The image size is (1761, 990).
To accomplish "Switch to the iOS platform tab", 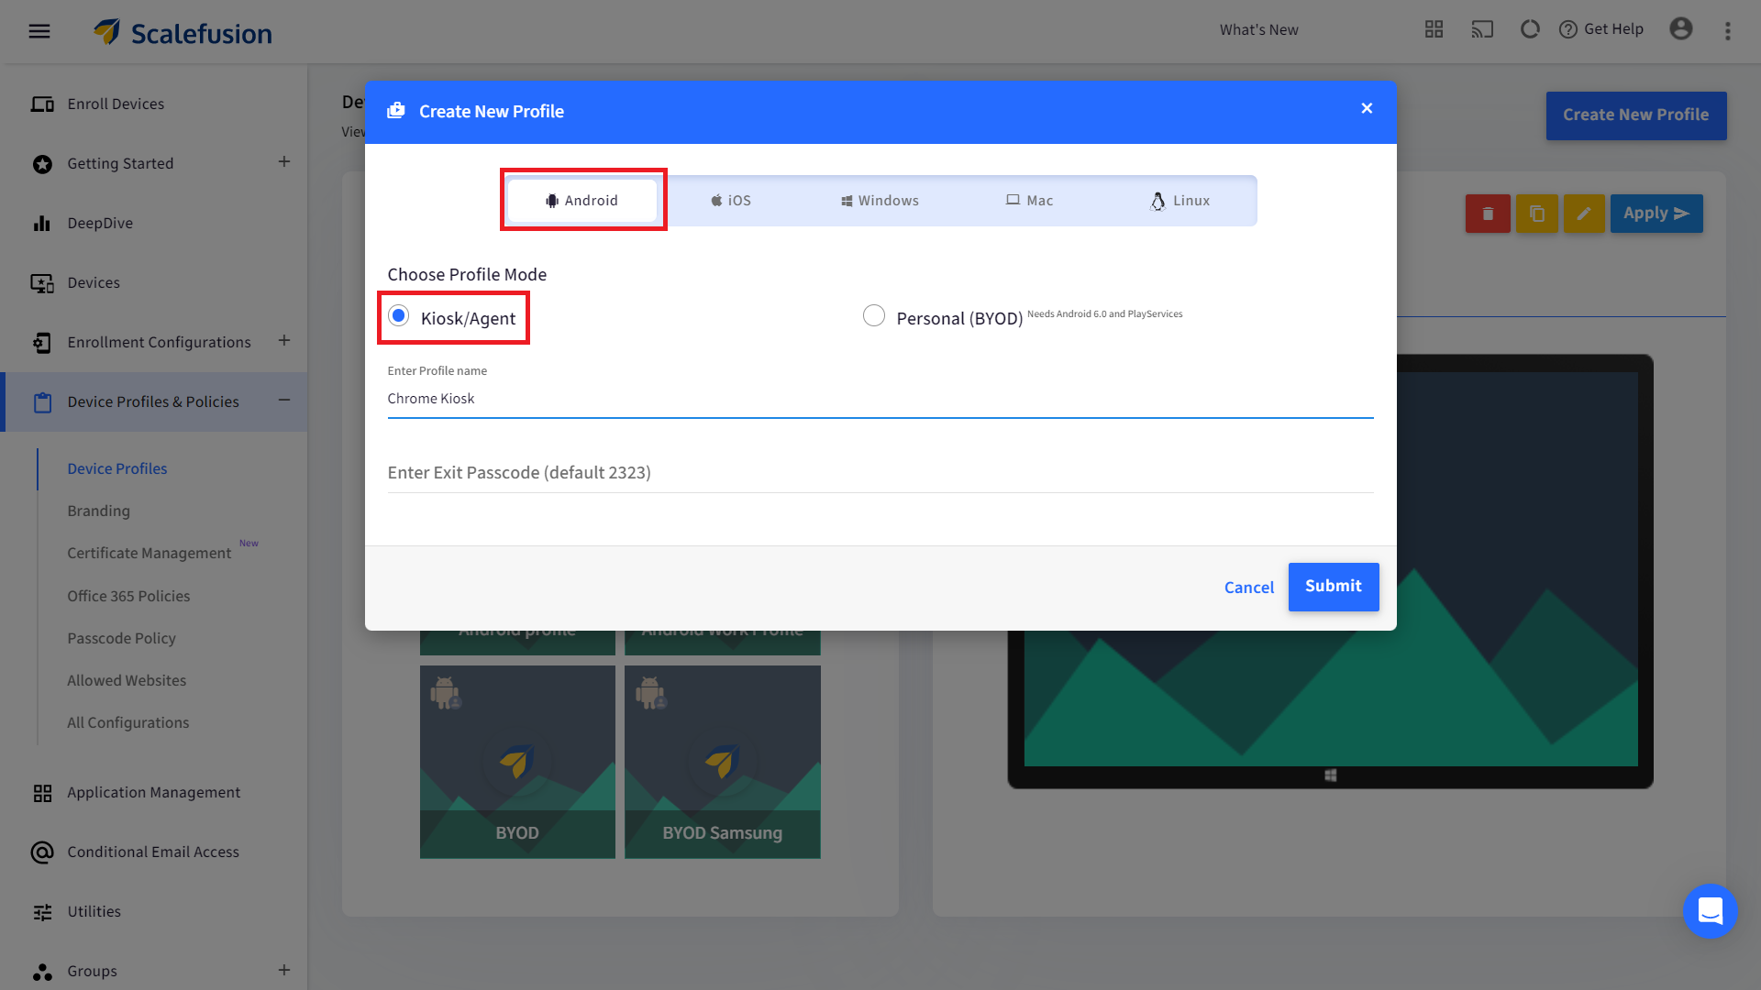I will pos(731,201).
